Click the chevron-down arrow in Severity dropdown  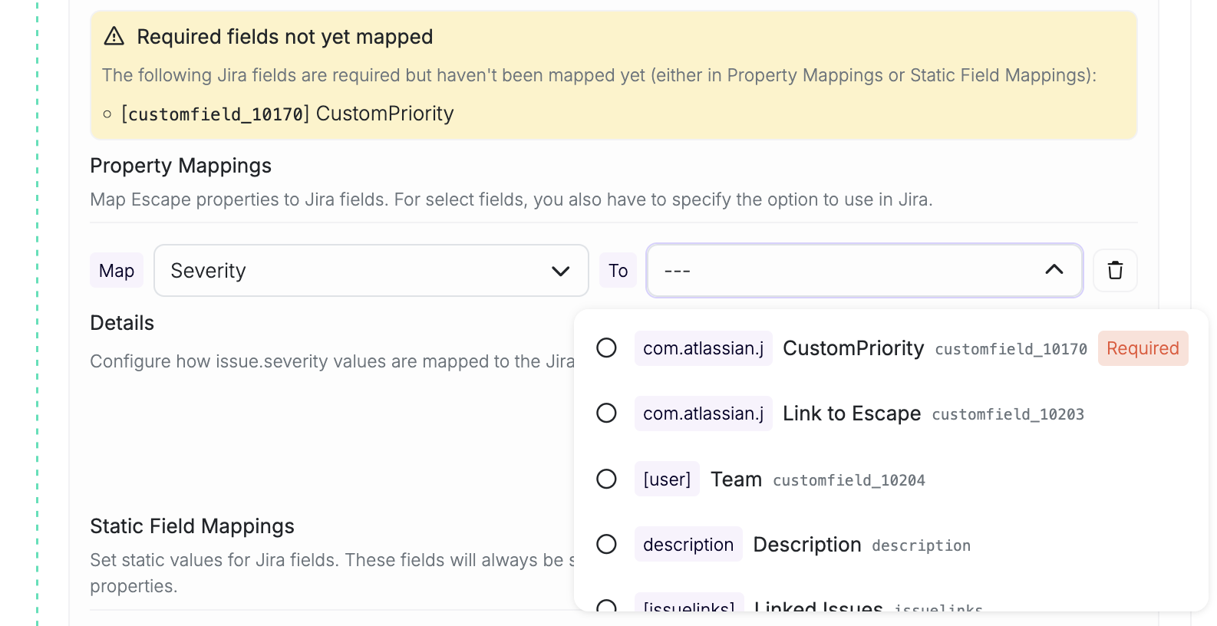tap(561, 271)
